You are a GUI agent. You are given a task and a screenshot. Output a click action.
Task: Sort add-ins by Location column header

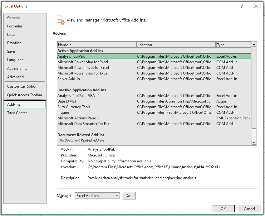click(176, 45)
